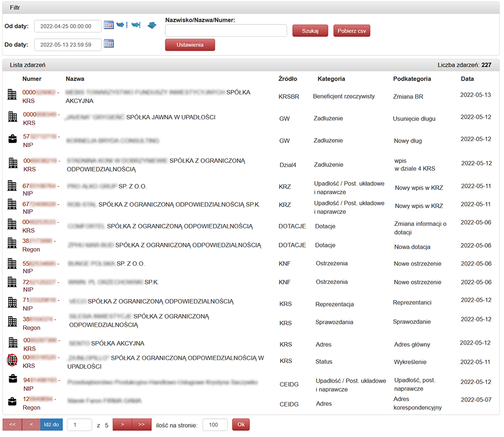Screen dimensions: 504x437
Task: Open the calendar picker for Do daty
Action: 109,44
